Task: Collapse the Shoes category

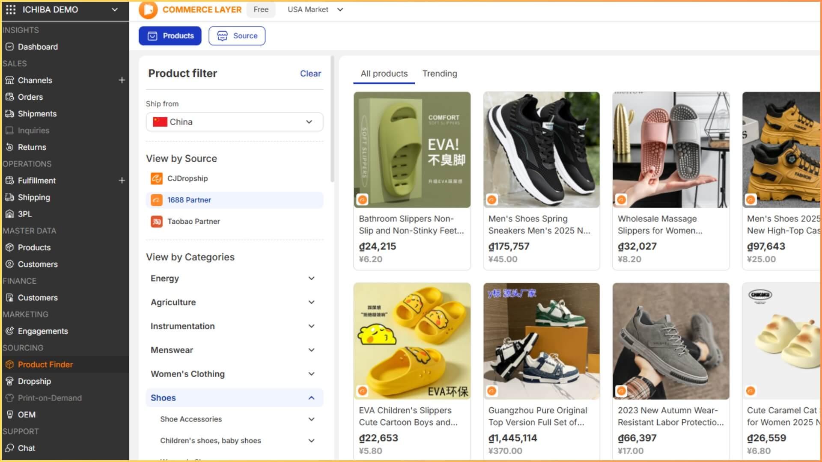Action: (311, 398)
